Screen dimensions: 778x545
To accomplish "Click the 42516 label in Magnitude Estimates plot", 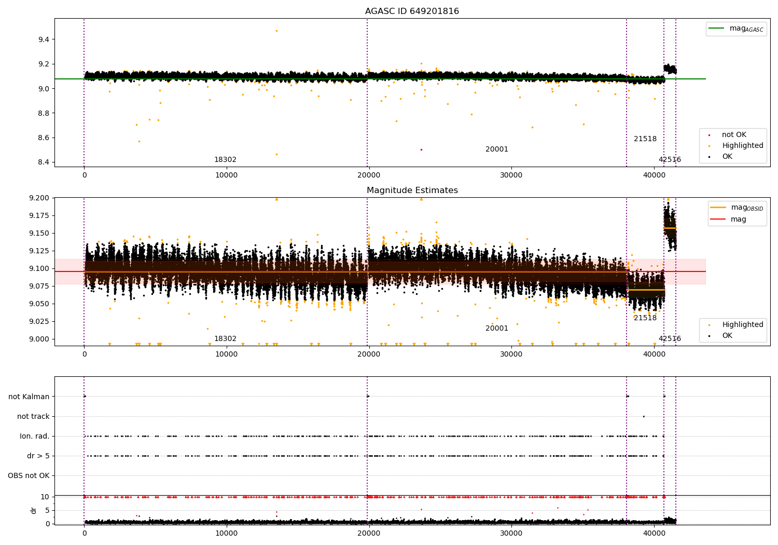I will pos(670,339).
